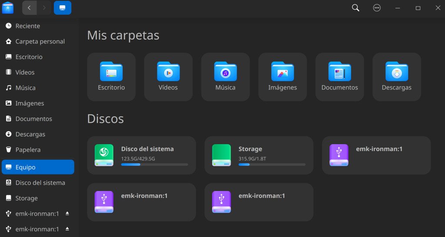Open the Imágenes folder card in Mis carpetas
Image resolution: width=445 pixels, height=237 pixels.
282,77
